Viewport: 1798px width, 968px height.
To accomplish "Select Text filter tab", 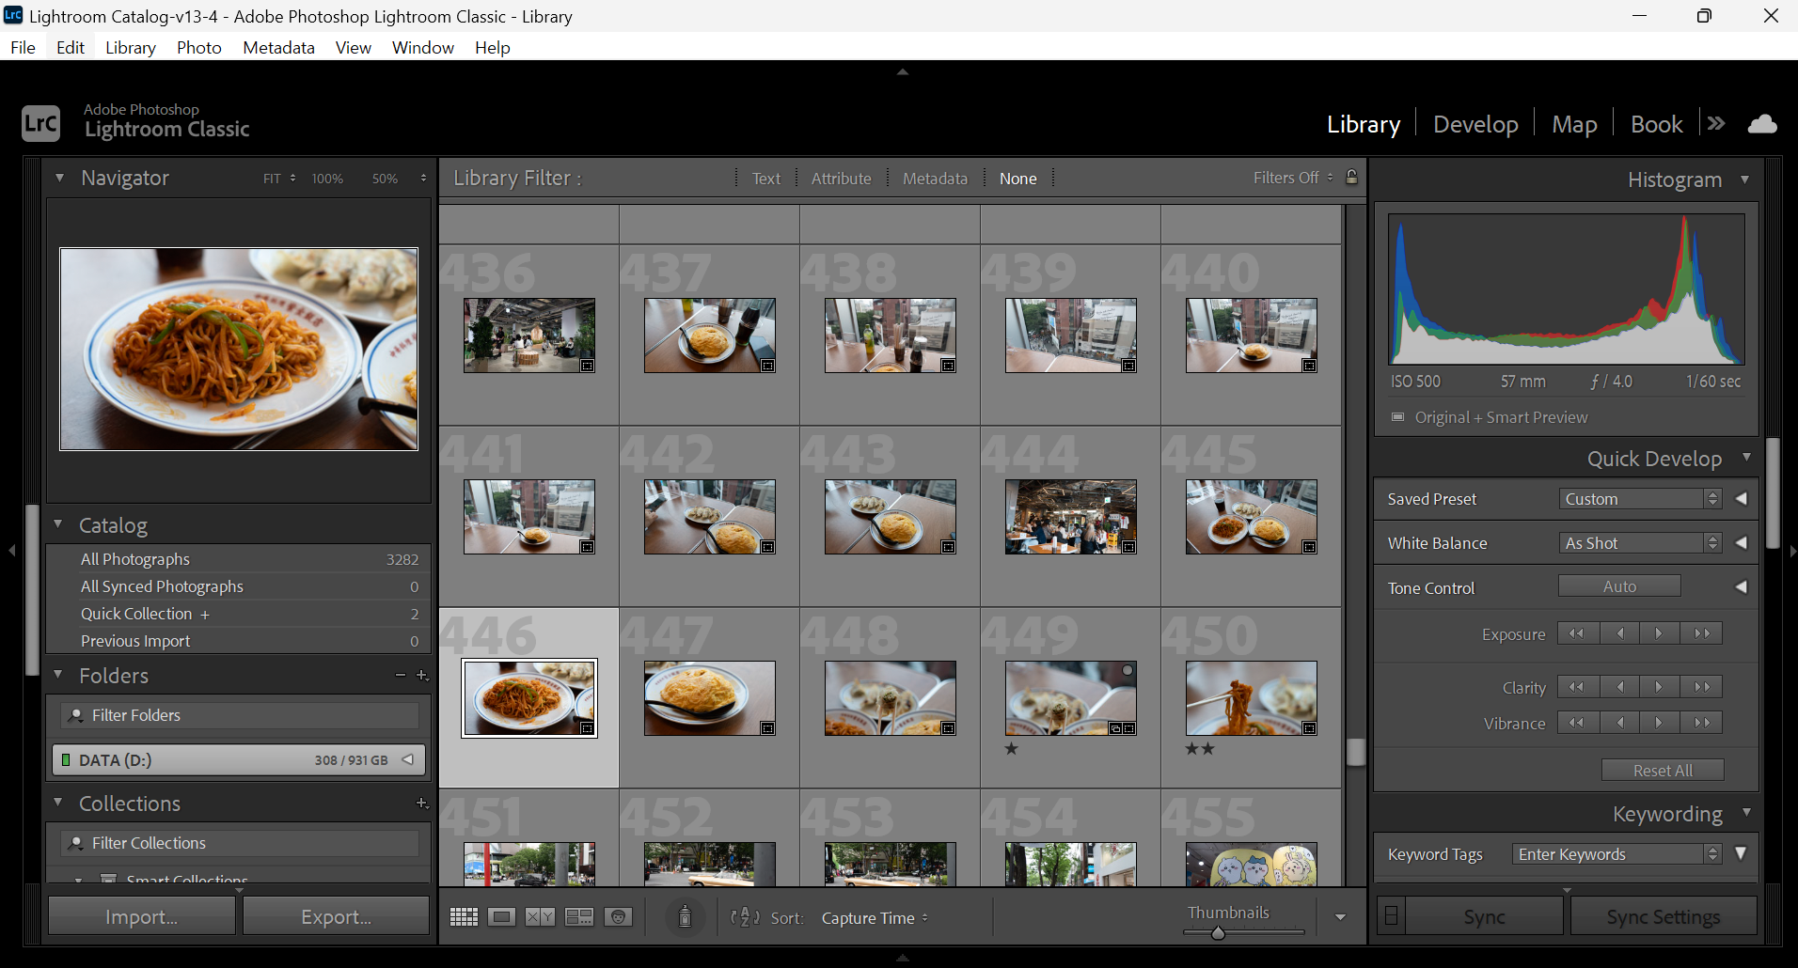I will (765, 178).
